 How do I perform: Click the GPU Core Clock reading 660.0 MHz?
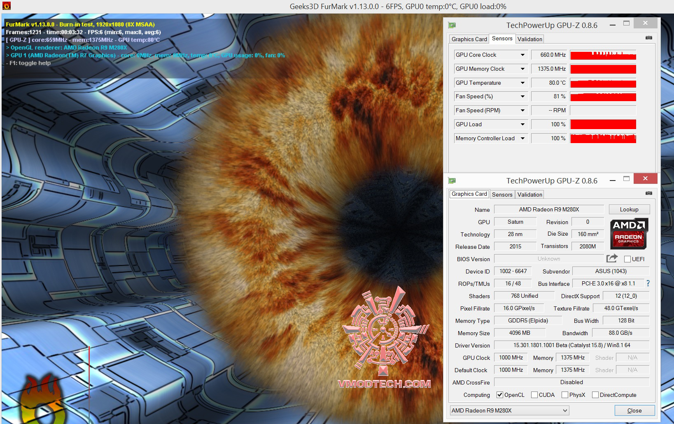[x=549, y=55]
